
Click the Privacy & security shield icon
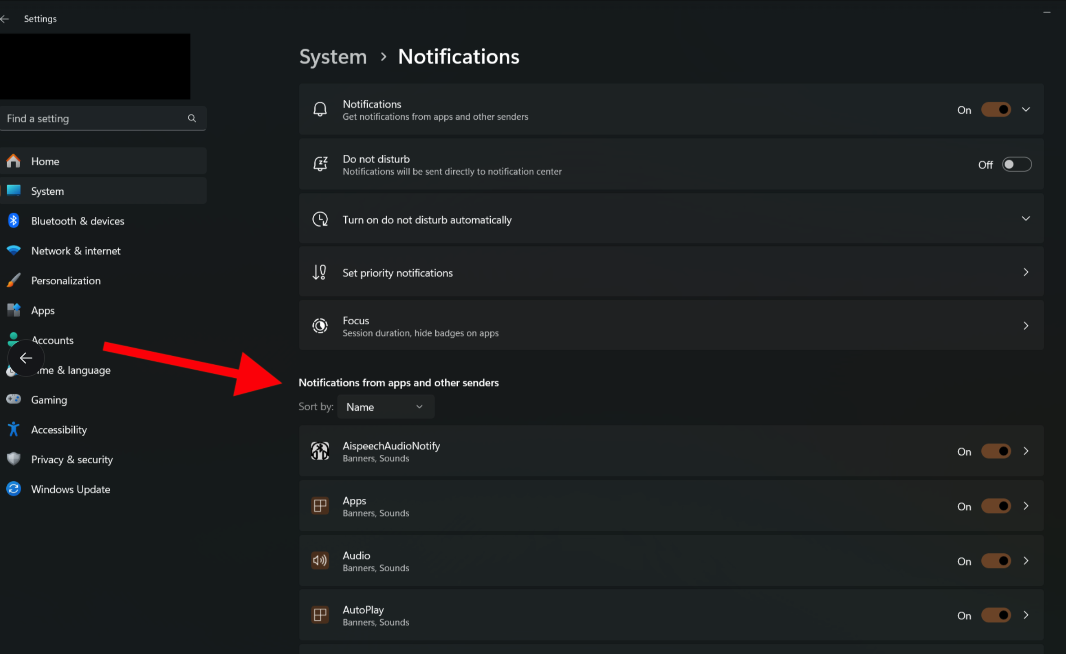pos(14,459)
